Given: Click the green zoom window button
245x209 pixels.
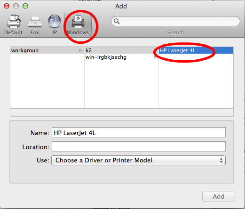Looking at the screenshot, I should coord(25,6).
